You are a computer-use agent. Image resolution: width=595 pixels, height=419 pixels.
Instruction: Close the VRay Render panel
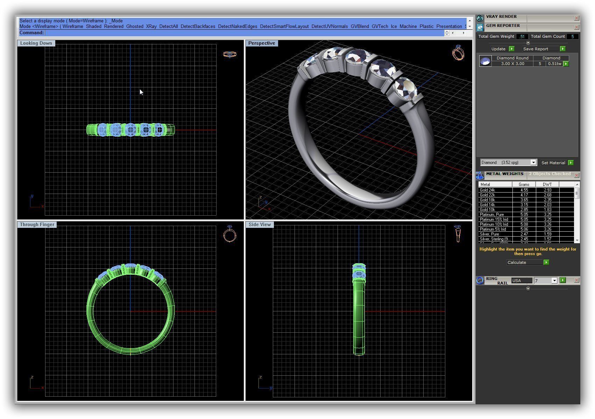576,18
